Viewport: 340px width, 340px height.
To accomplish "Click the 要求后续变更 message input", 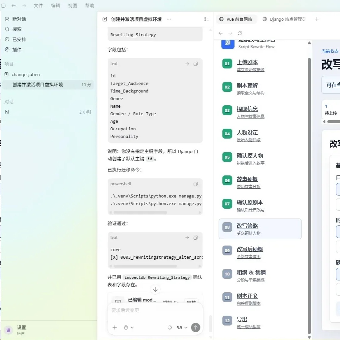I will pyautogui.click(x=155, y=310).
